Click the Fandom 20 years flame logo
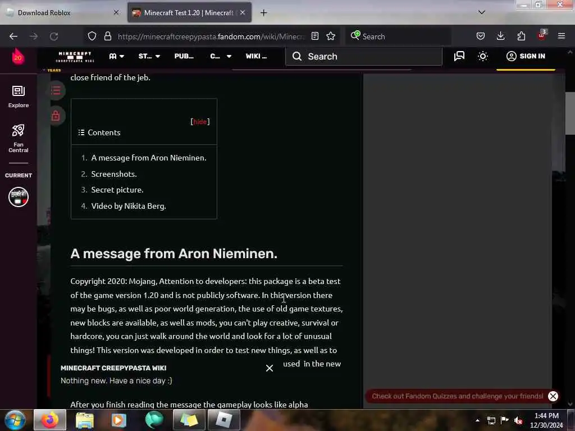This screenshot has width=575, height=431. [x=18, y=57]
